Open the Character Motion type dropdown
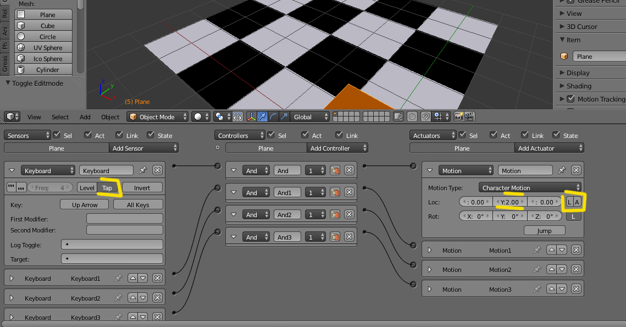This screenshot has height=327, width=626. pos(530,187)
